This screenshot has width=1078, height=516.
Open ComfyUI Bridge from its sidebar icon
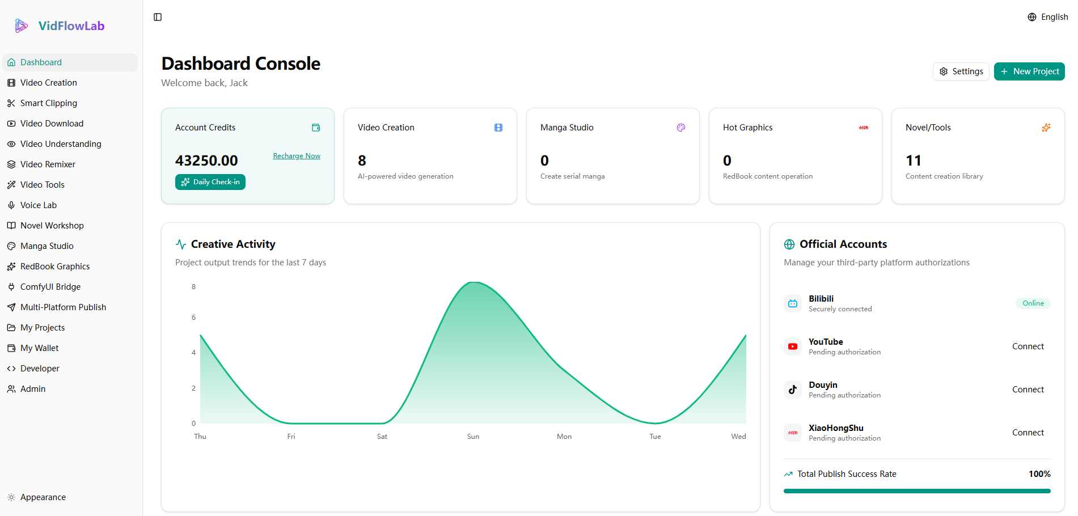pyautogui.click(x=11, y=286)
